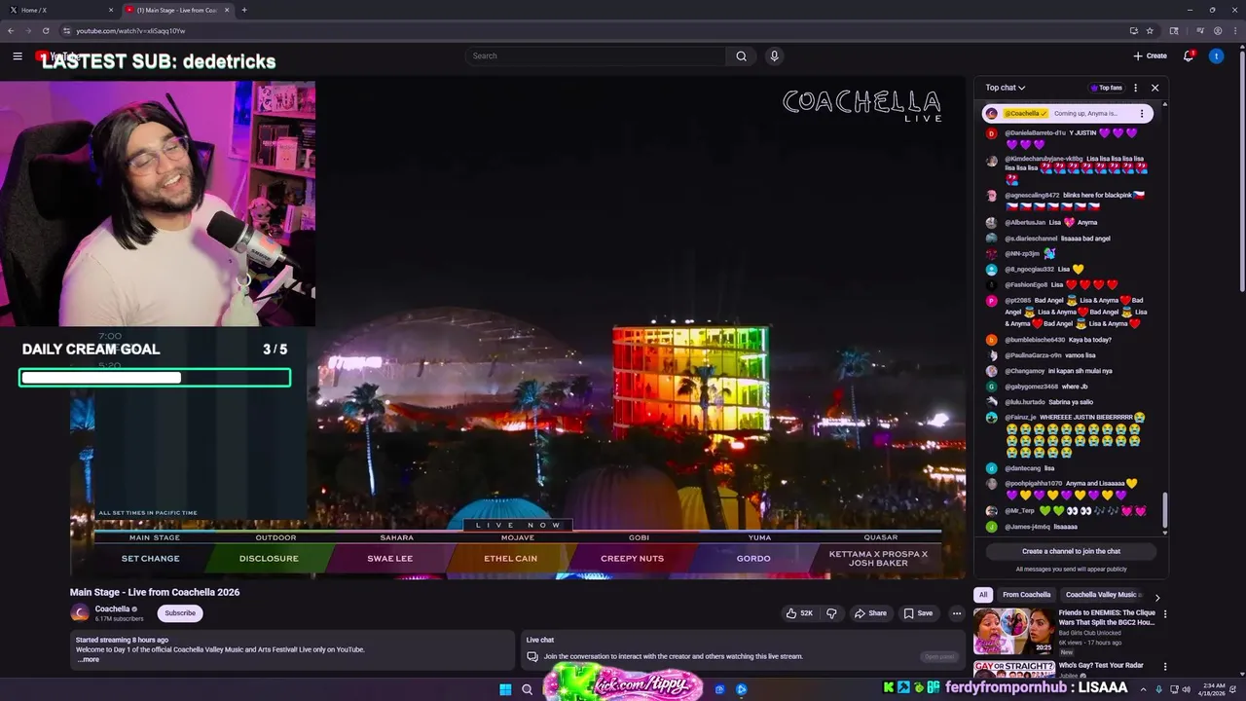Select the From Coachella filter chip
The width and height of the screenshot is (1246, 701).
coord(1026,595)
